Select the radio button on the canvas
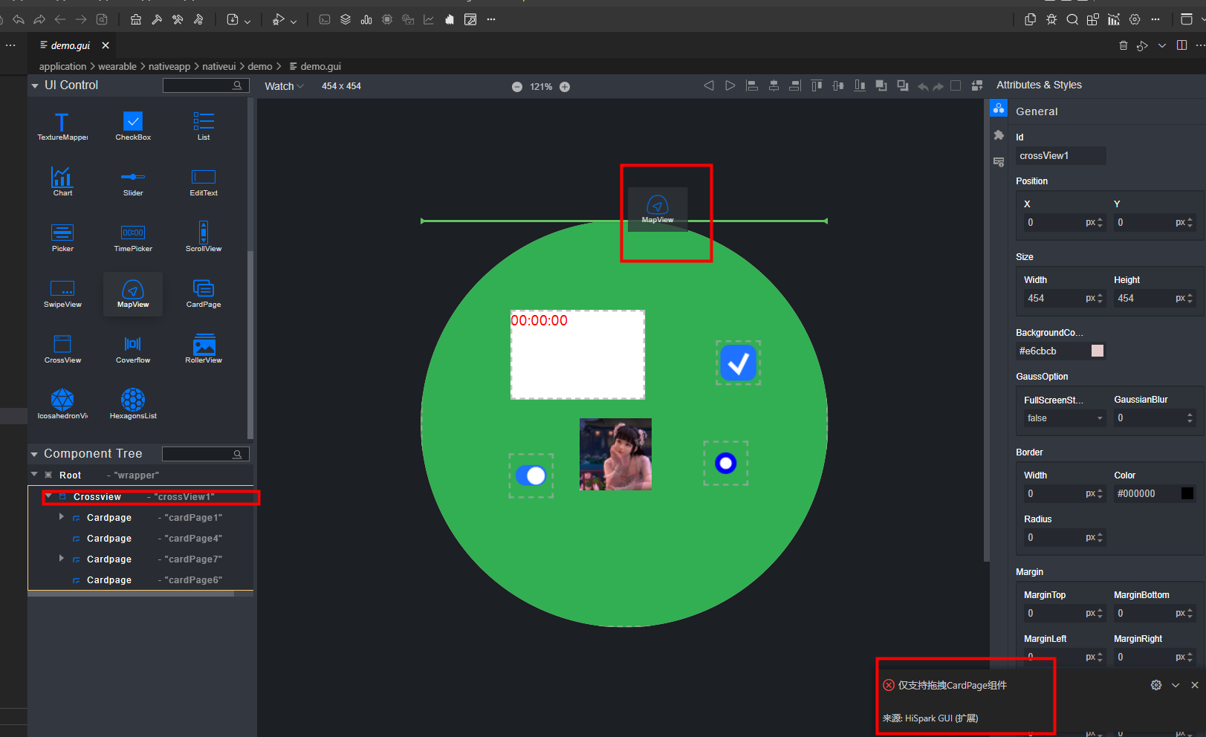 click(x=725, y=464)
